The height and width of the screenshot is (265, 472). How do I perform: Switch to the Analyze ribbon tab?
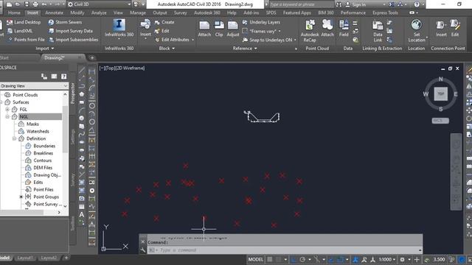point(99,13)
